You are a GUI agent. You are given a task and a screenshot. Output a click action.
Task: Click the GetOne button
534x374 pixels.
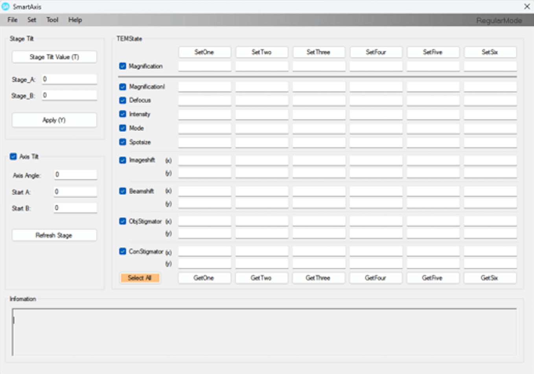point(204,278)
